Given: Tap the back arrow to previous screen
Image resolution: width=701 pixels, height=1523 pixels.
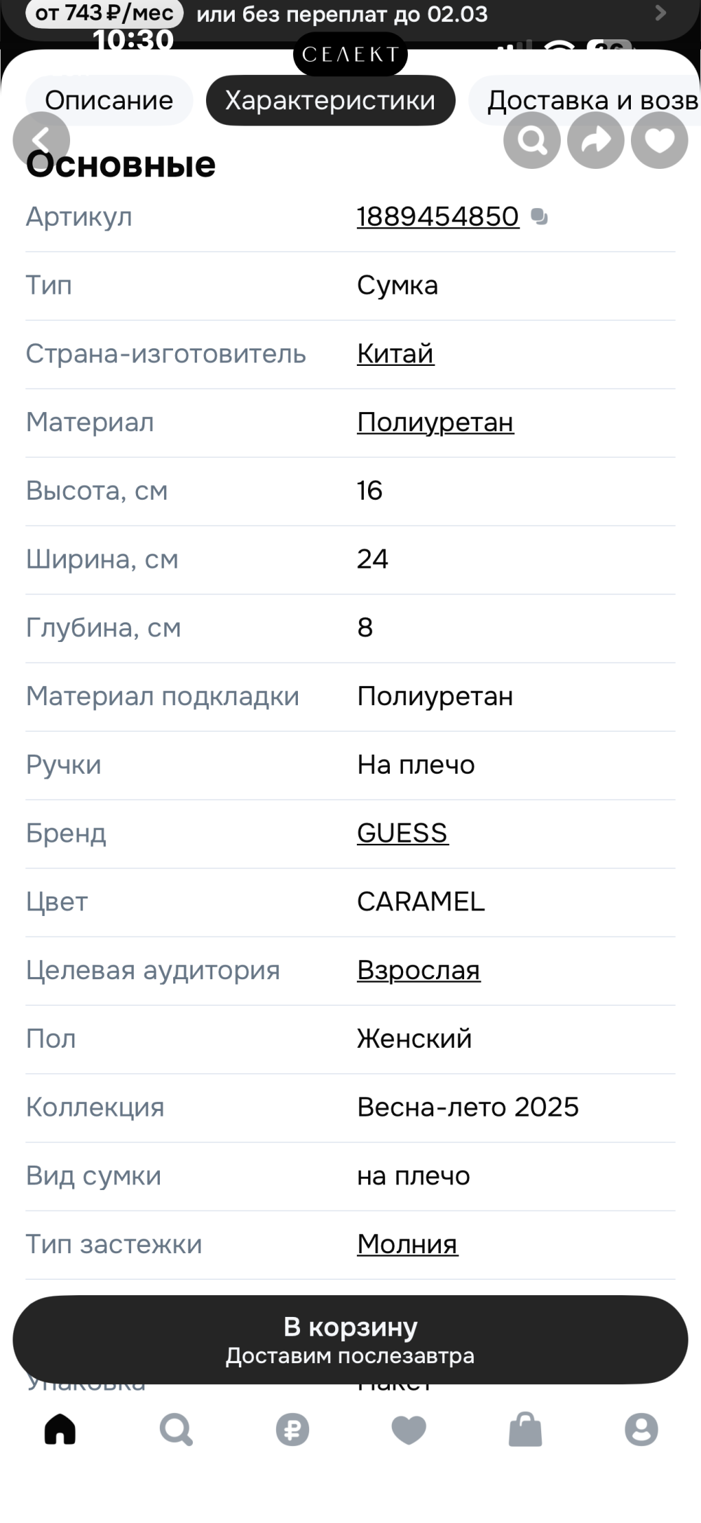Looking at the screenshot, I should pos(41,139).
